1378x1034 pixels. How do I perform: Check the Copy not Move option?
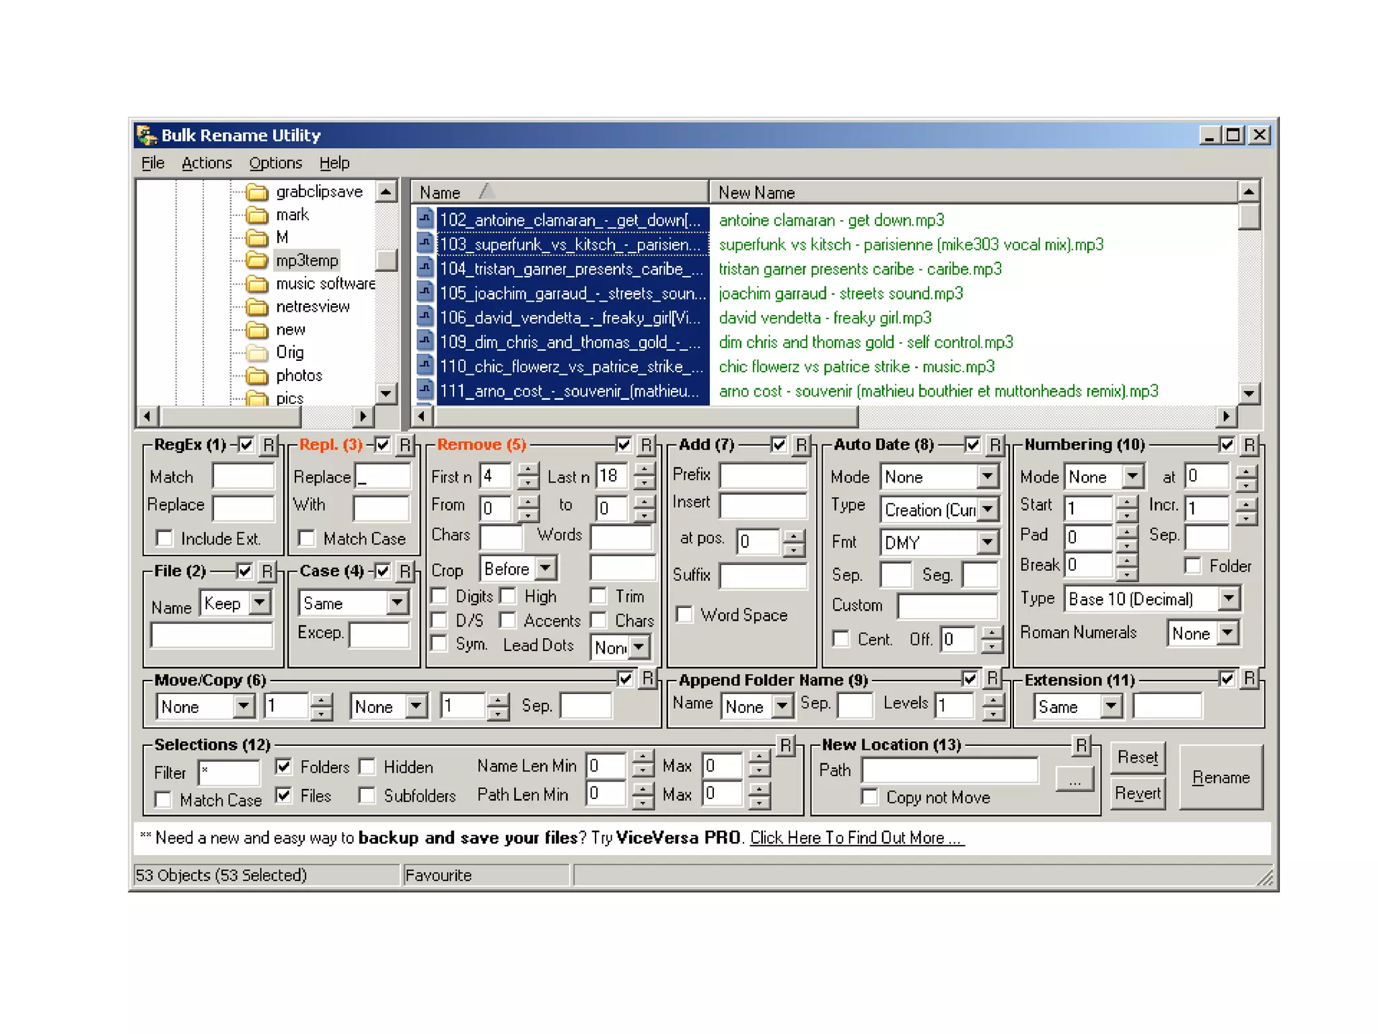click(x=870, y=797)
